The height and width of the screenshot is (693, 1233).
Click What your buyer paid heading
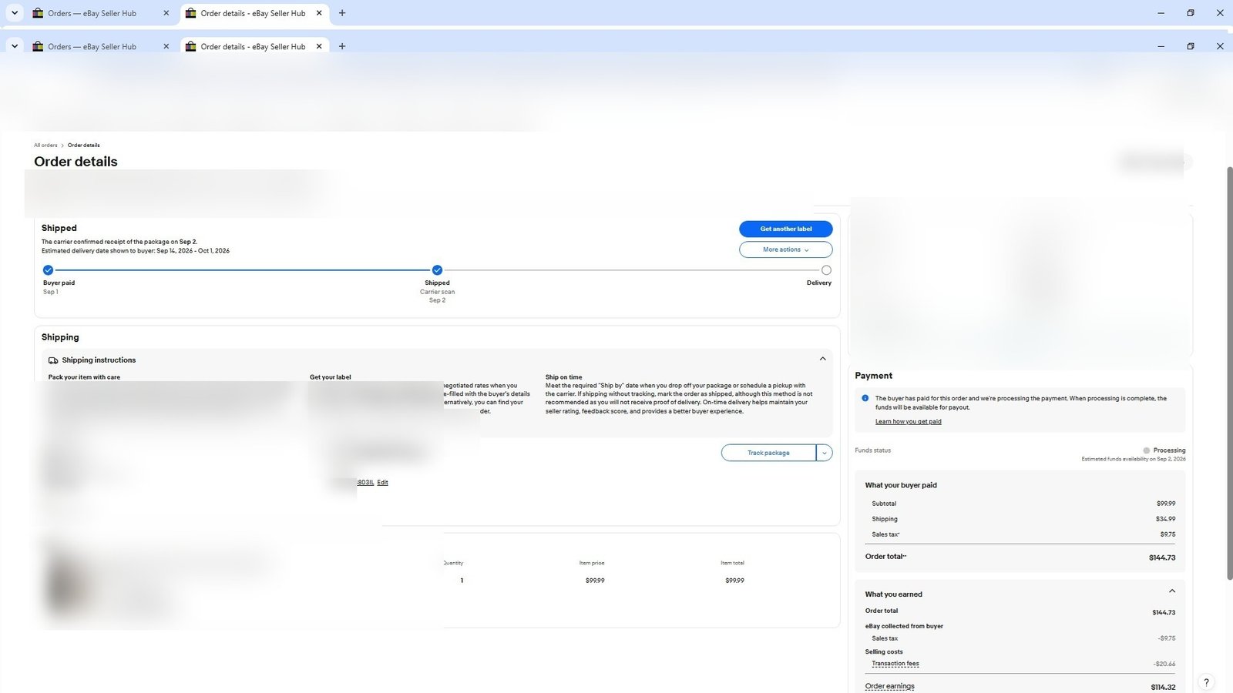coord(901,485)
